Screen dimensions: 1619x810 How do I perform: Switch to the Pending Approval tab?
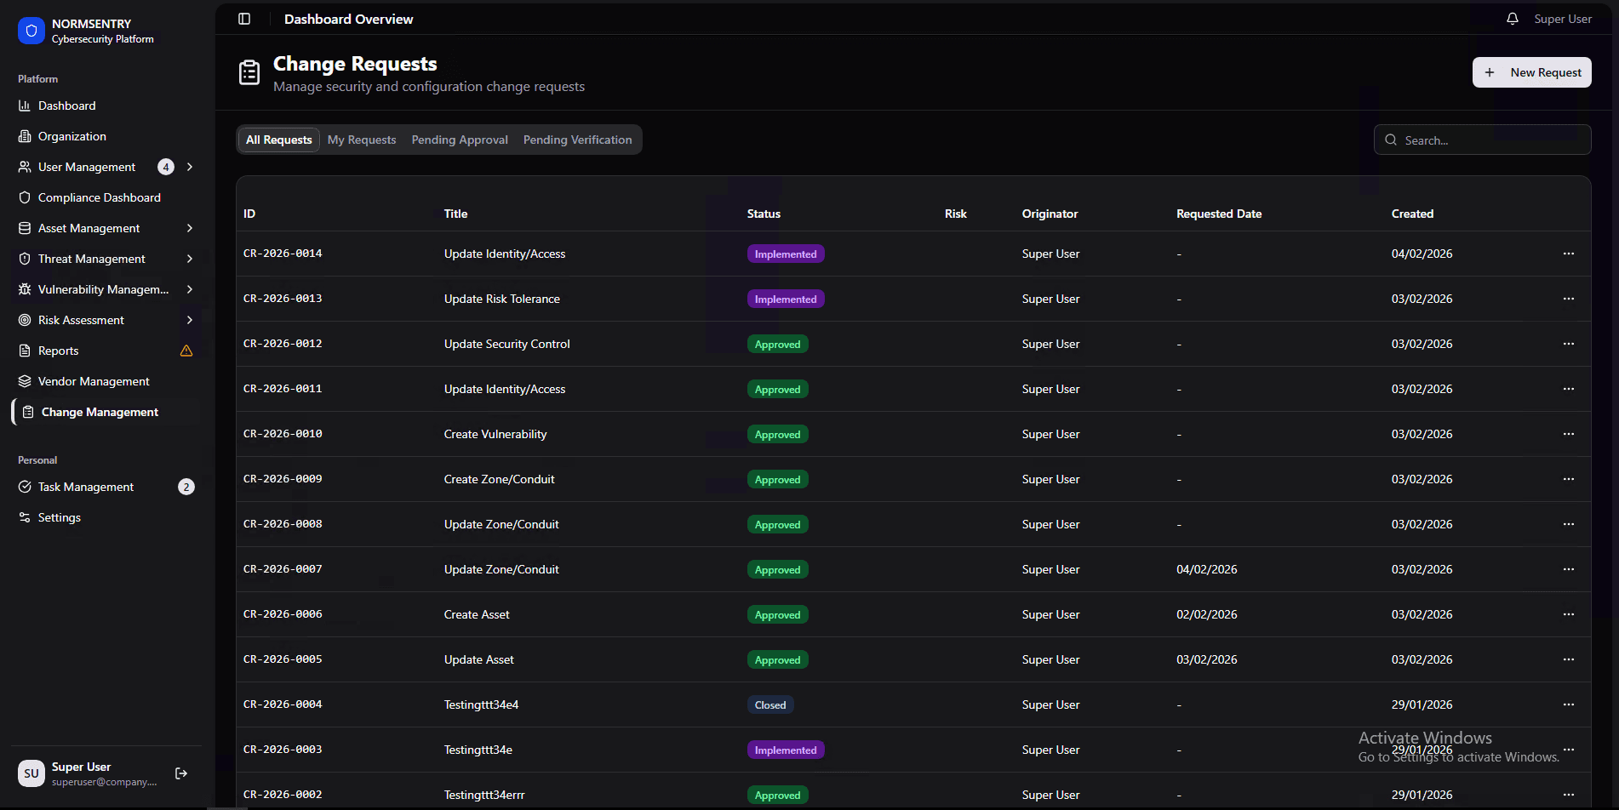(459, 139)
